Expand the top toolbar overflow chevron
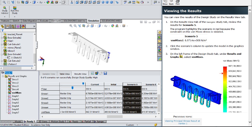The image size is (252, 127). pos(148,2)
